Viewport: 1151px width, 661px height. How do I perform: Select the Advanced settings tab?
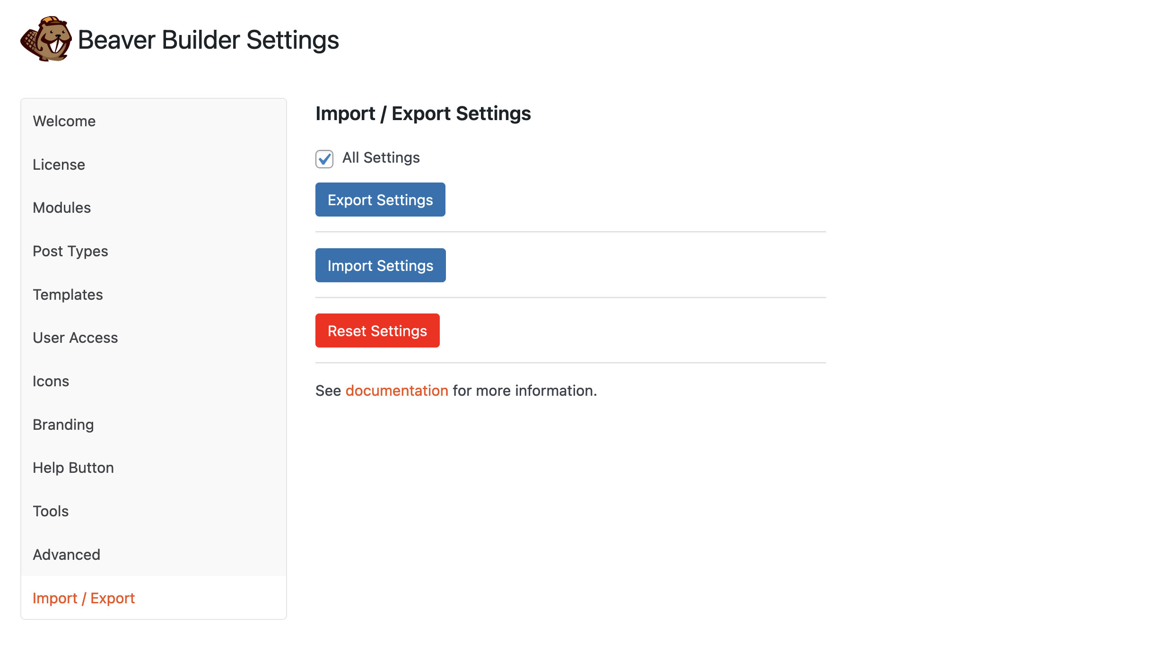66,554
